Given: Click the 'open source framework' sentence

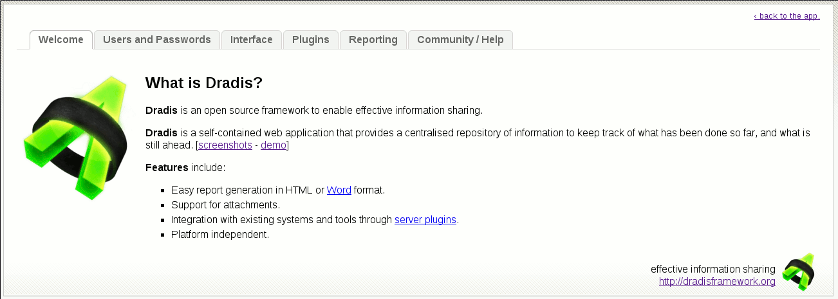Looking at the screenshot, I should (x=313, y=110).
